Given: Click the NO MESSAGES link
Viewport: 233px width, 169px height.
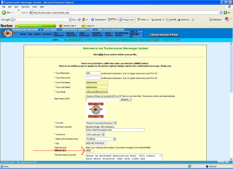Looking at the screenshot, I should pyautogui.click(x=73, y=40).
